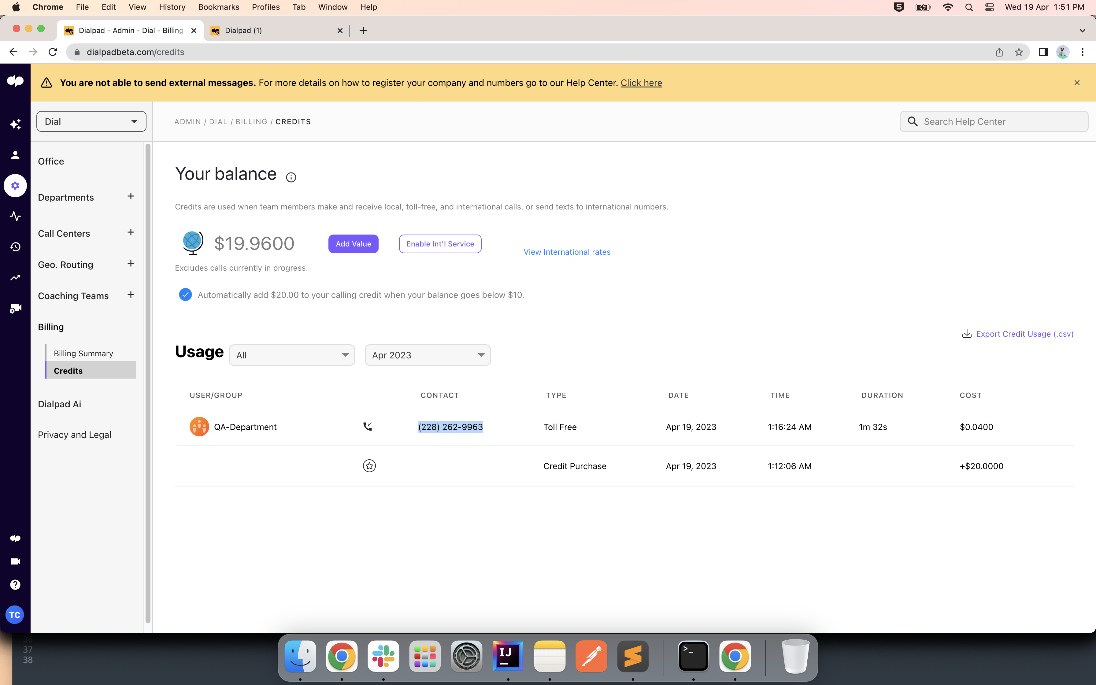Click the QA-Department orange avatar

tap(199, 426)
